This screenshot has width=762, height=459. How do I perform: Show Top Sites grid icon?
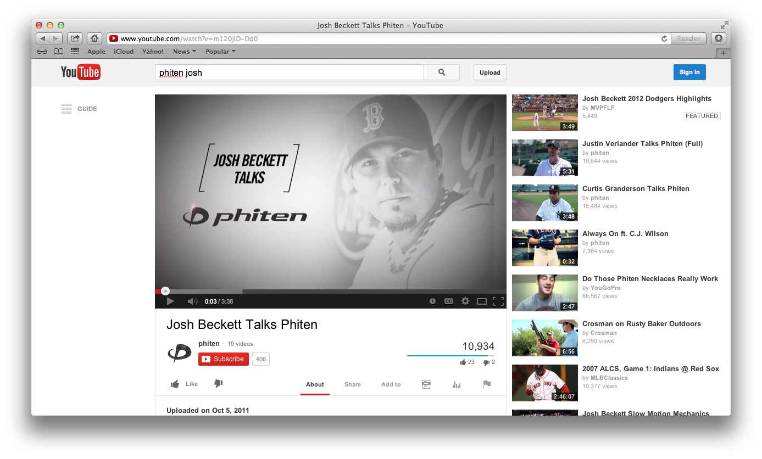pyautogui.click(x=75, y=52)
